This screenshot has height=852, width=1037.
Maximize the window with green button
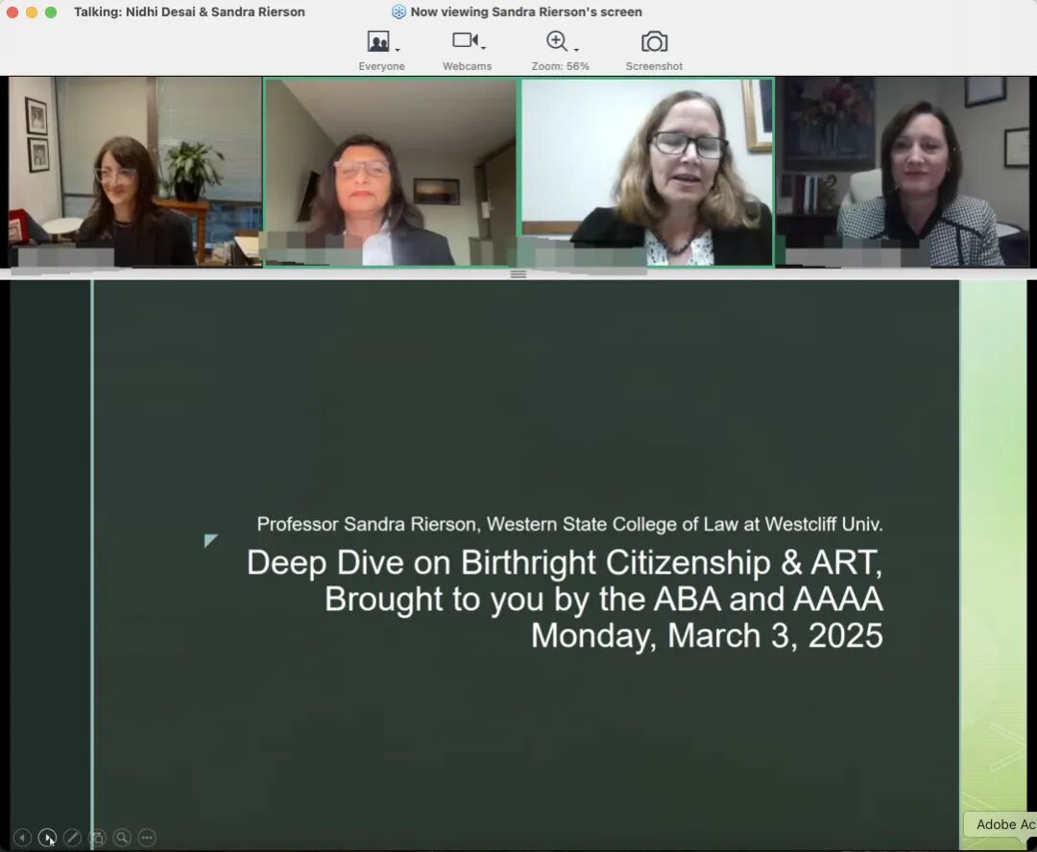tap(51, 12)
